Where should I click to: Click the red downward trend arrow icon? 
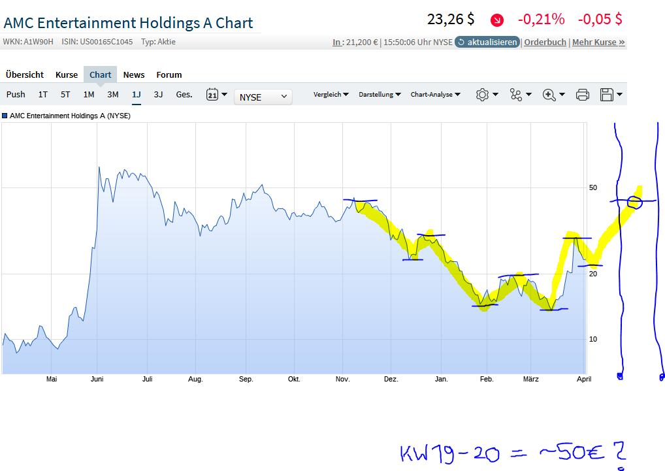(x=496, y=20)
